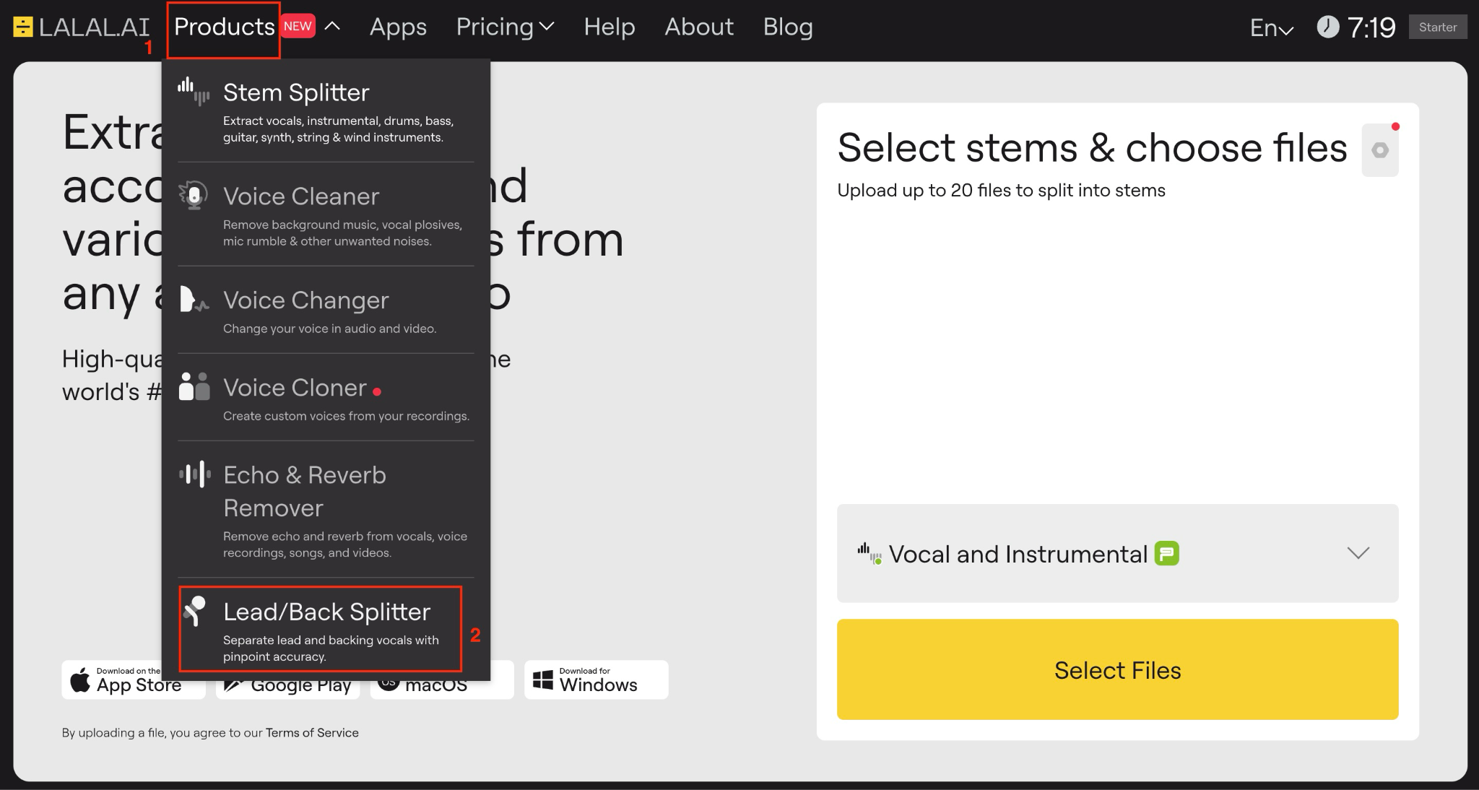
Task: Click the Lead/Back Splitter microphone icon
Action: coord(194,611)
